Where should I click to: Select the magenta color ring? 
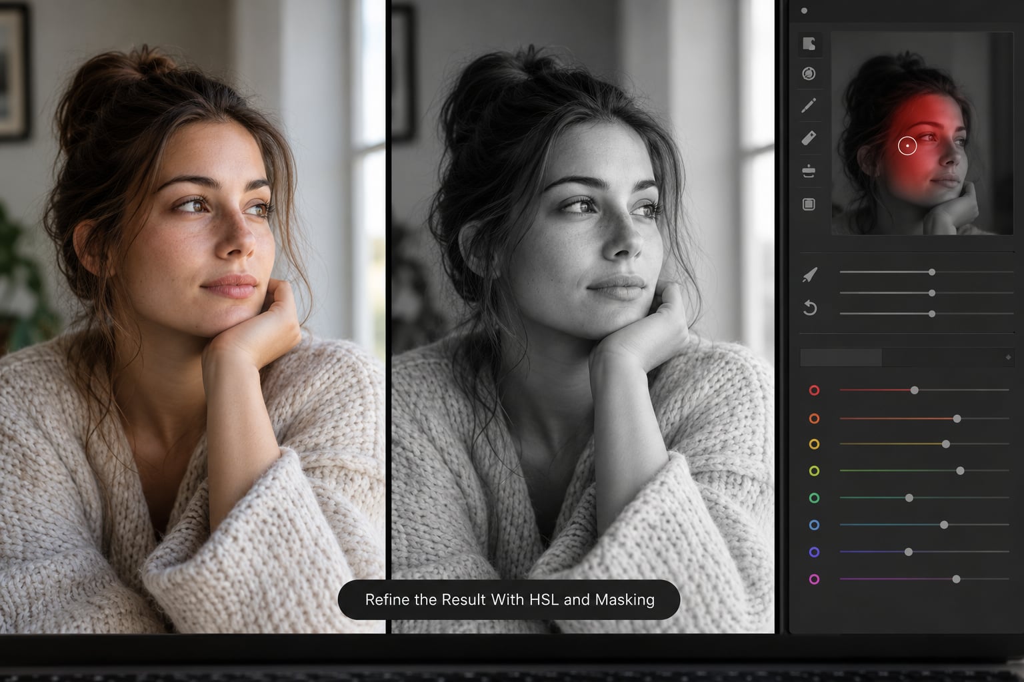(x=814, y=579)
